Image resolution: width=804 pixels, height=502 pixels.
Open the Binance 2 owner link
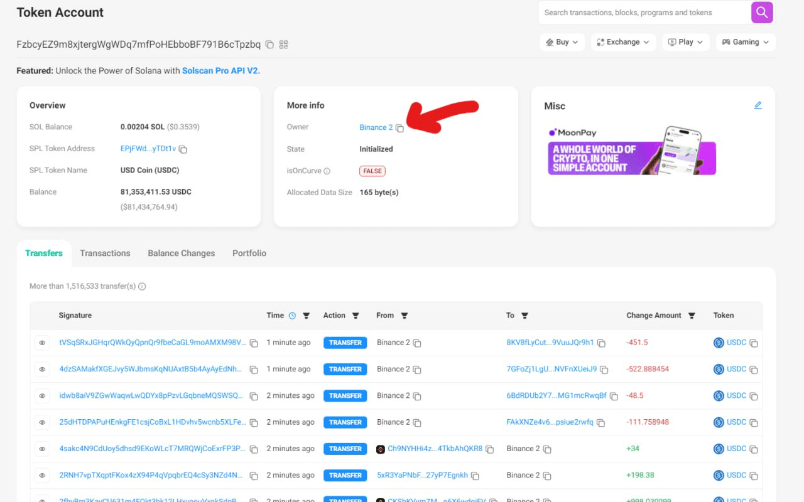[376, 127]
